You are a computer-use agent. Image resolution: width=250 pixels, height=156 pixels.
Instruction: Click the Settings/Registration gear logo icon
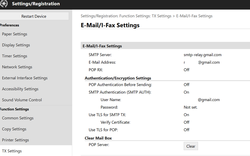click(4, 4)
